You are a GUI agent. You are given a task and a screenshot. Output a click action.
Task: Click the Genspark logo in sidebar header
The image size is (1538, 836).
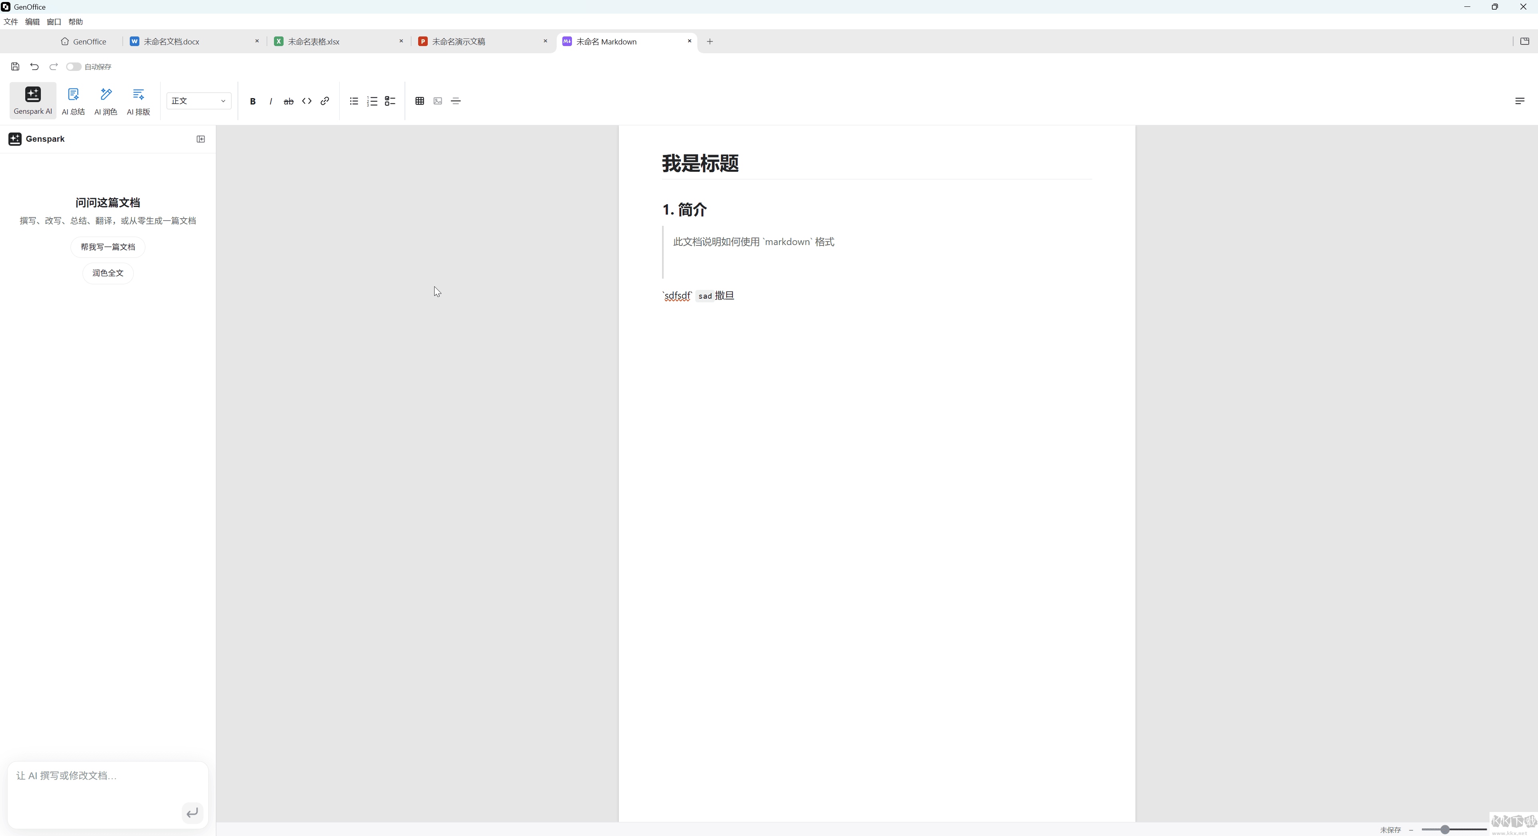[15, 139]
